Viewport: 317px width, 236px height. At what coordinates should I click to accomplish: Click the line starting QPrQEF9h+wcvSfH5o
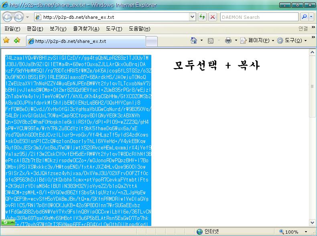[77, 199]
